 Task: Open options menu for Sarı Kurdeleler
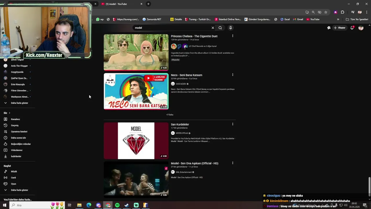tap(232, 124)
